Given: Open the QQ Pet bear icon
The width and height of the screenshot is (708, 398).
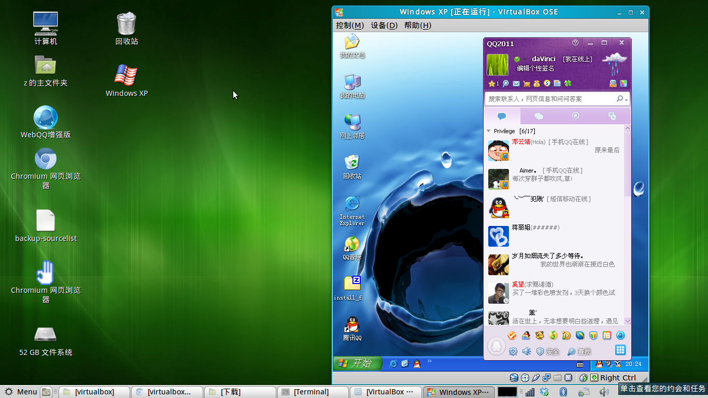Looking at the screenshot, I should (x=540, y=335).
